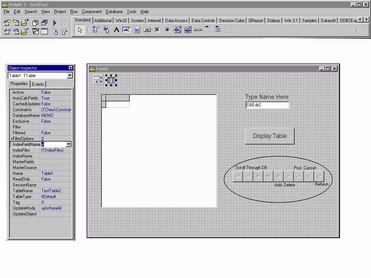This screenshot has width=371, height=278.
Task: Click the DBEdit2 text field
Action: click(x=267, y=105)
